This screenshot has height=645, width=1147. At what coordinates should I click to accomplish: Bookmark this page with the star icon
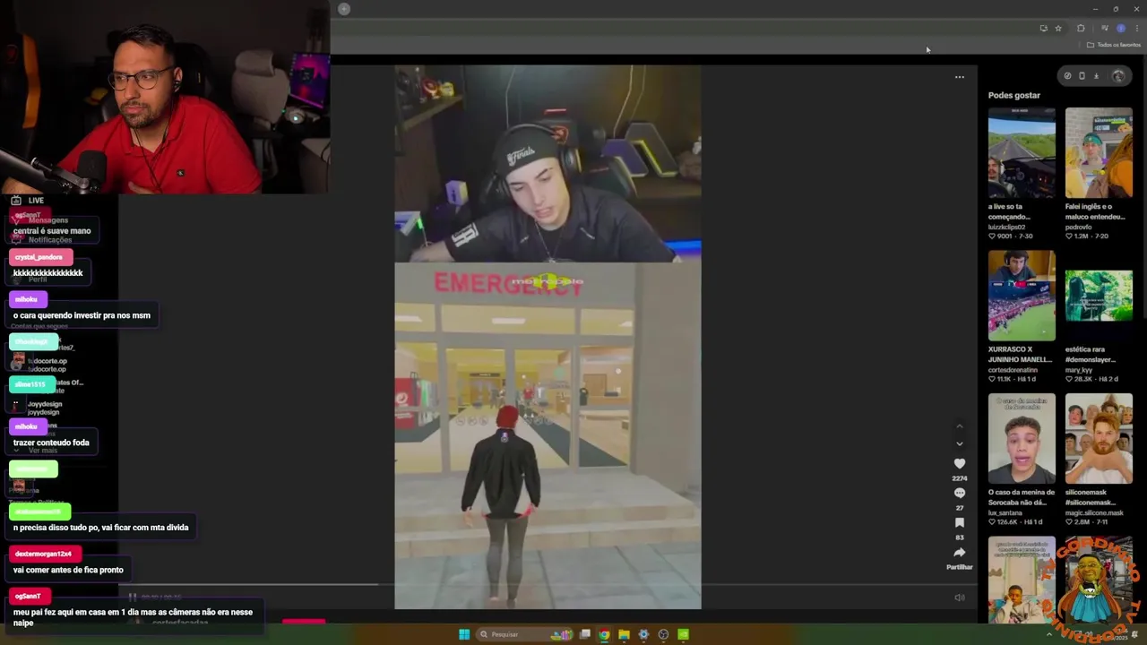[x=1058, y=29]
